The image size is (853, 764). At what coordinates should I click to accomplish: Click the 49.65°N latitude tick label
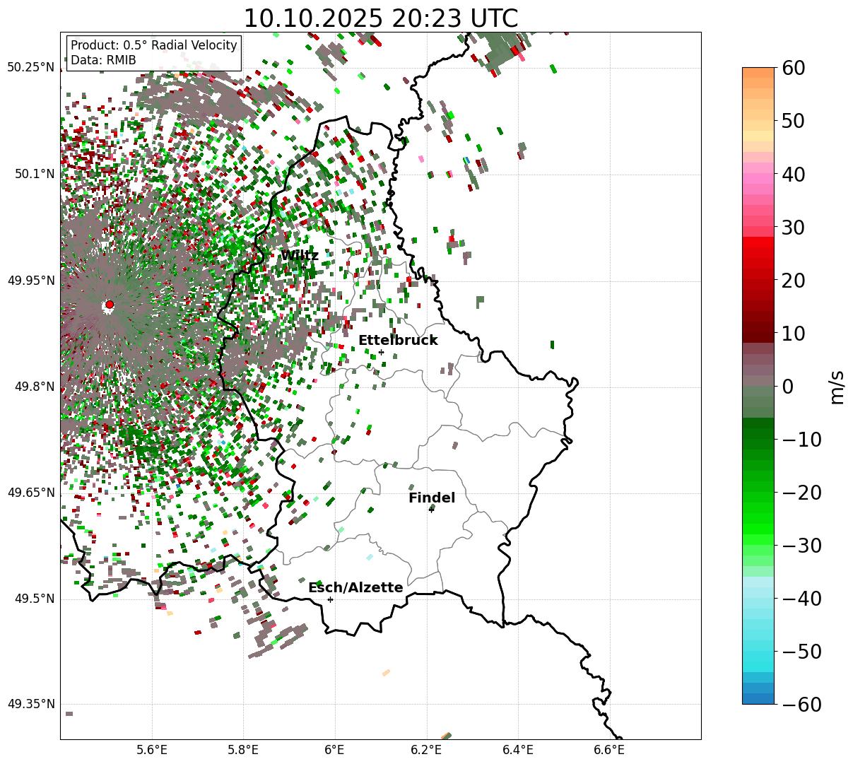(x=31, y=493)
